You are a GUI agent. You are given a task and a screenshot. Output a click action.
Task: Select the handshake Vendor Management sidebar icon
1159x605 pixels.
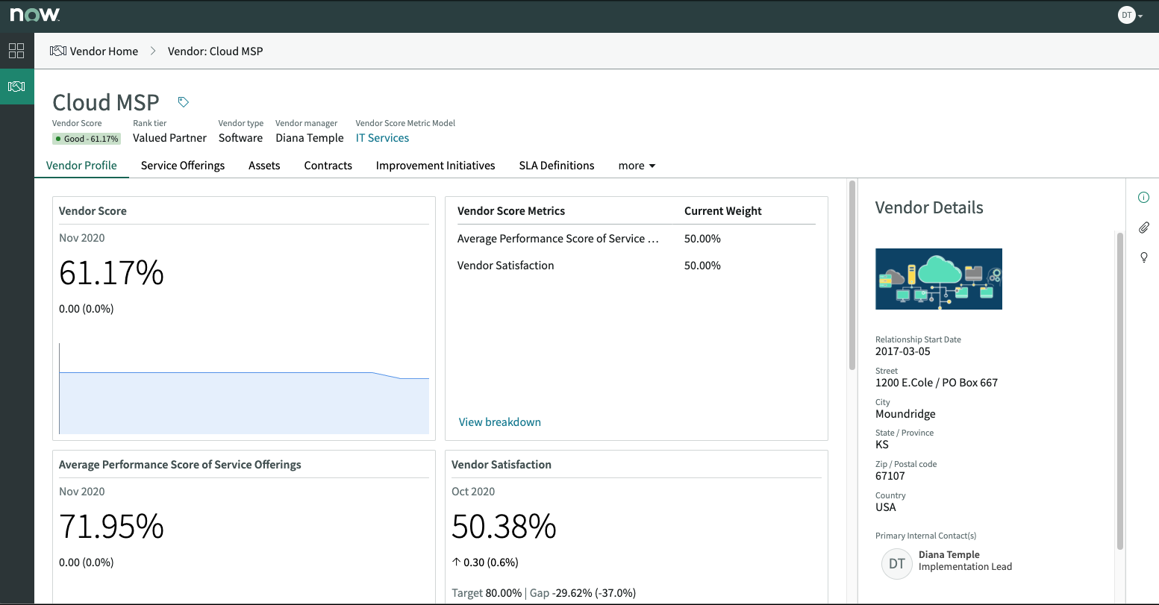(16, 86)
